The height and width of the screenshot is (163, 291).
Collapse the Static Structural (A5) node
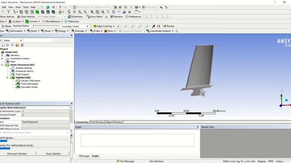[2, 65]
